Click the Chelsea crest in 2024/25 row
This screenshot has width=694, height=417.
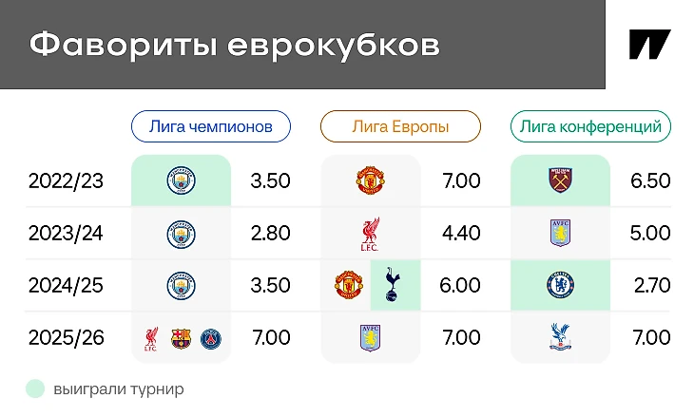click(x=560, y=285)
